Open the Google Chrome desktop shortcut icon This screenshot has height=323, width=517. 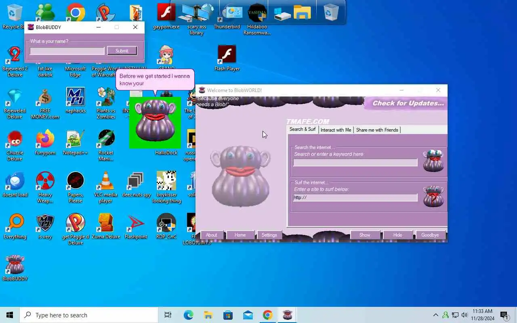(x=76, y=13)
